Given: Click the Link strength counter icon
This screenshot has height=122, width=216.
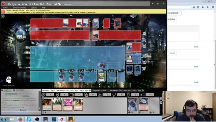Looking at the screenshot, I should click(x=86, y=95).
